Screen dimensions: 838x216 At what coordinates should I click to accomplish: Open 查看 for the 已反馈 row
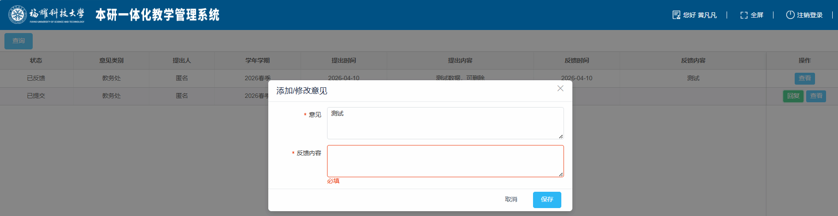pos(804,78)
